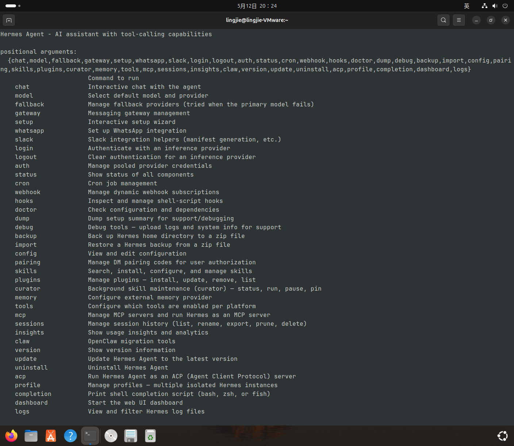Screen dimensions: 514x446
Task: Click 'Uninstall Hermes Agent' description
Action: [128, 368]
